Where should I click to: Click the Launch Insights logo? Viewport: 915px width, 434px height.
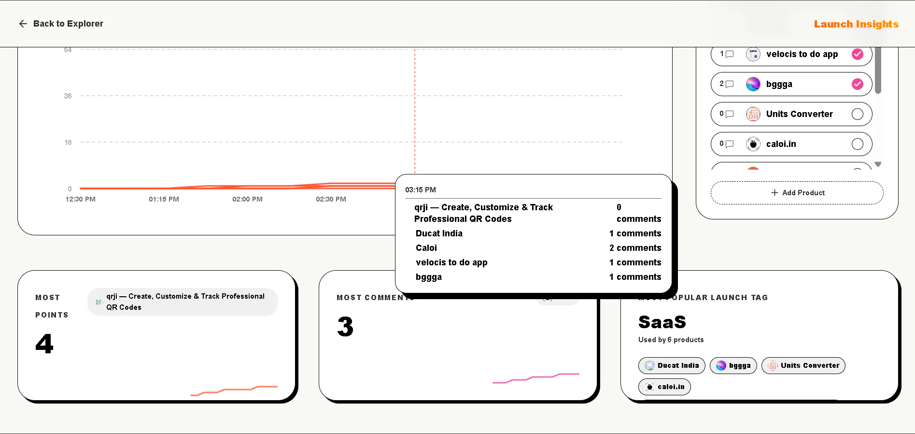[x=856, y=24]
